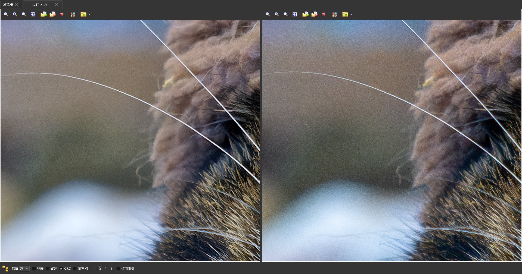Zoom in on the left comparison pane
This screenshot has width=522, height=274.
(x=15, y=14)
